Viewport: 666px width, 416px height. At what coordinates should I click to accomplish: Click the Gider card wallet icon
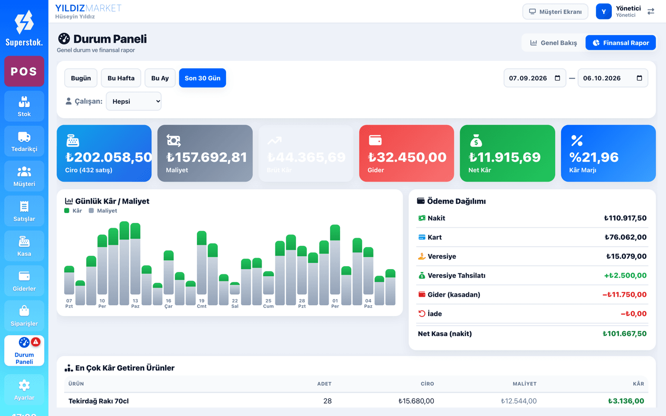(x=375, y=140)
